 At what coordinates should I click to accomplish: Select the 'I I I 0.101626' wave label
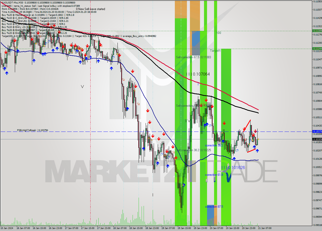pos(233,167)
